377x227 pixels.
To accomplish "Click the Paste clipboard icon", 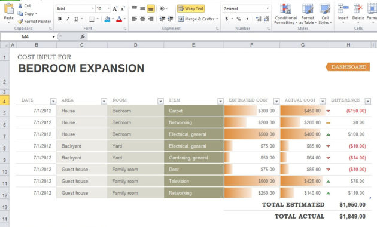I will [9, 9].
